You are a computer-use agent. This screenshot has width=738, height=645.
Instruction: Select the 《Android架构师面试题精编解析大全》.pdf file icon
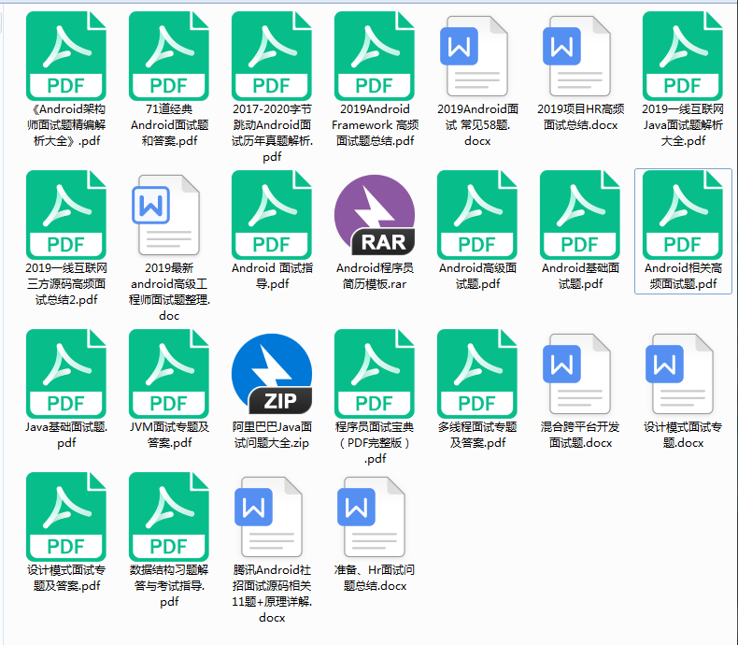click(66, 56)
